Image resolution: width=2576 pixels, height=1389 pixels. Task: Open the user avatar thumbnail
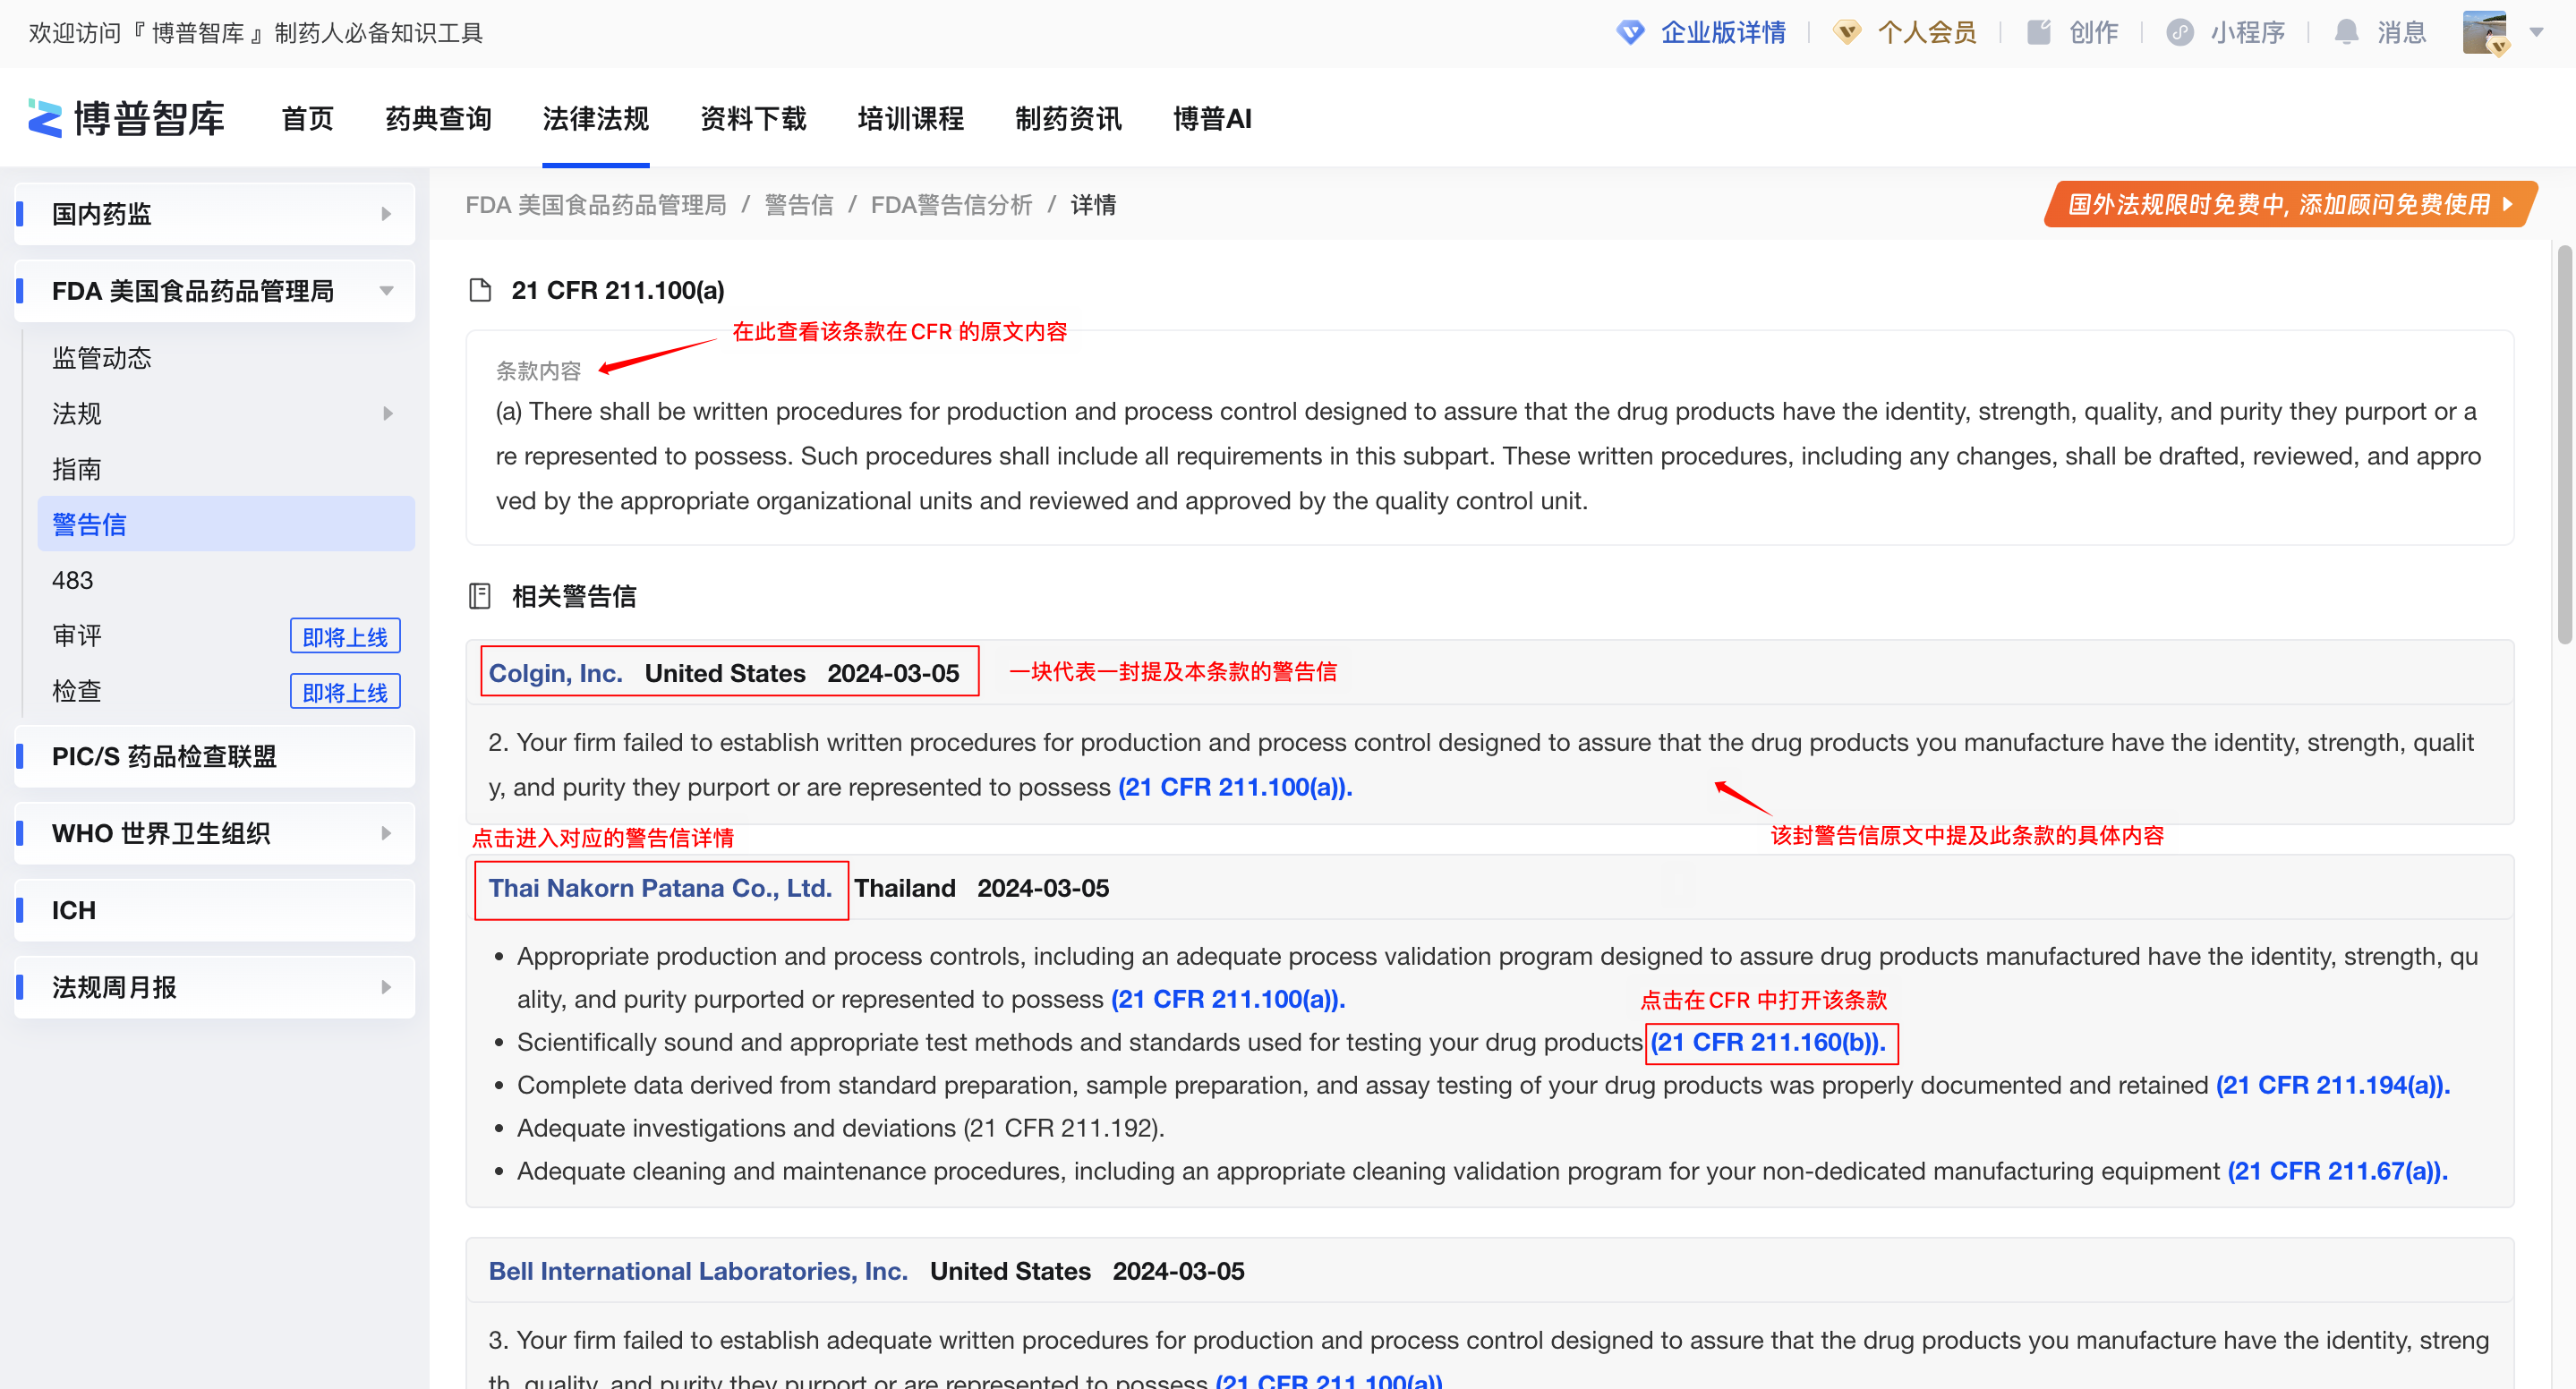point(2485,33)
